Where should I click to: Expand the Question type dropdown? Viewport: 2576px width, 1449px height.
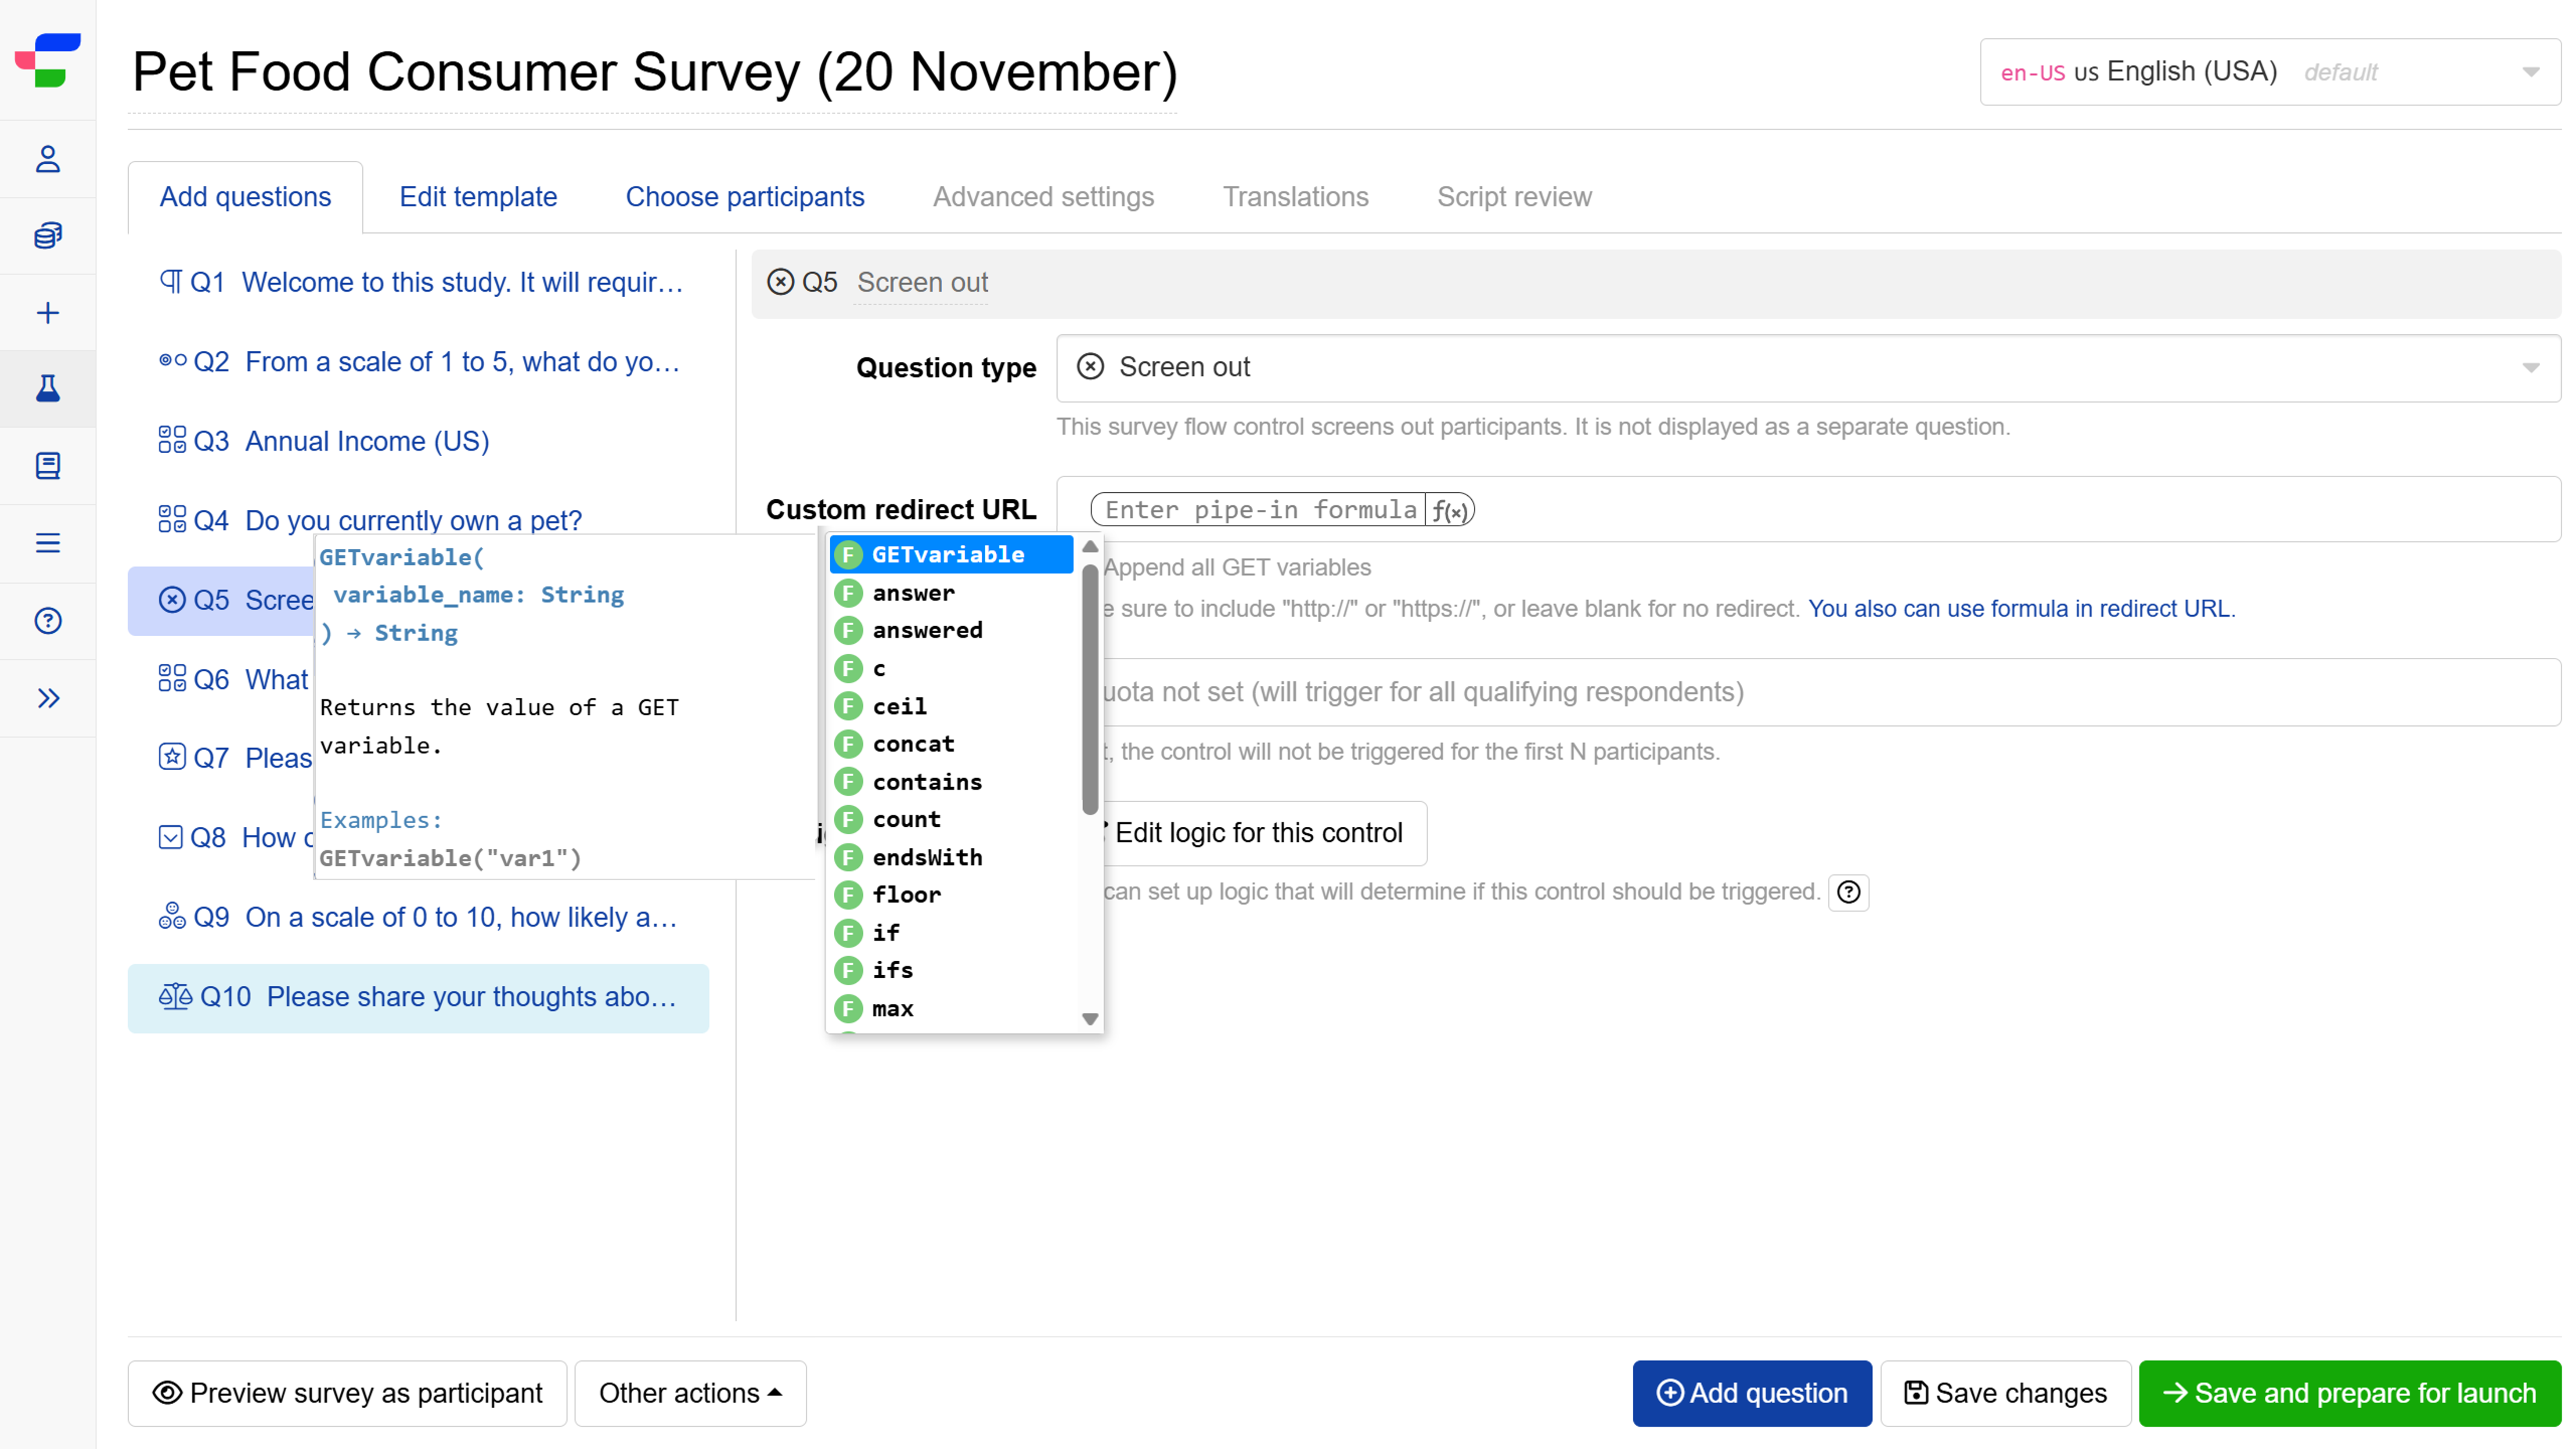pos(1807,368)
